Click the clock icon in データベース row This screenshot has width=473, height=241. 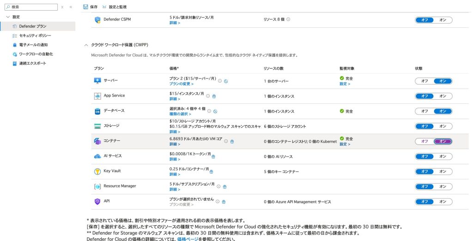point(215,111)
